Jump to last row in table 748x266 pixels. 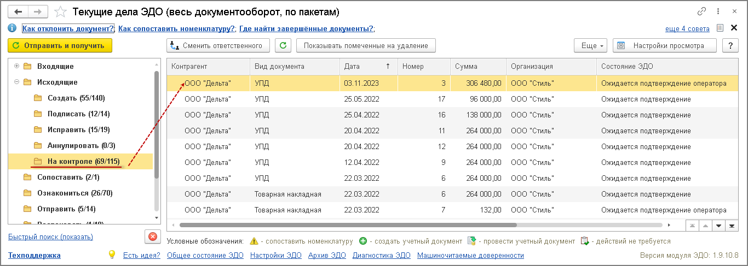pos(729,225)
